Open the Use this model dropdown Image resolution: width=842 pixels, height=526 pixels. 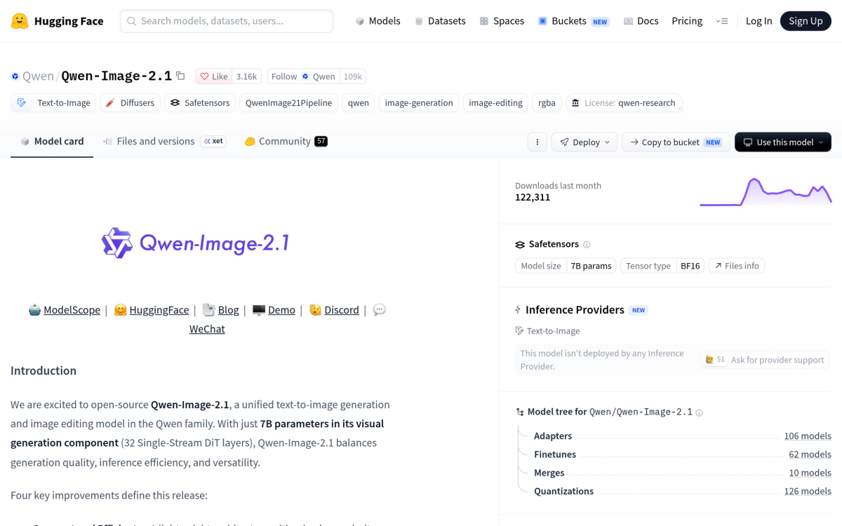(783, 142)
